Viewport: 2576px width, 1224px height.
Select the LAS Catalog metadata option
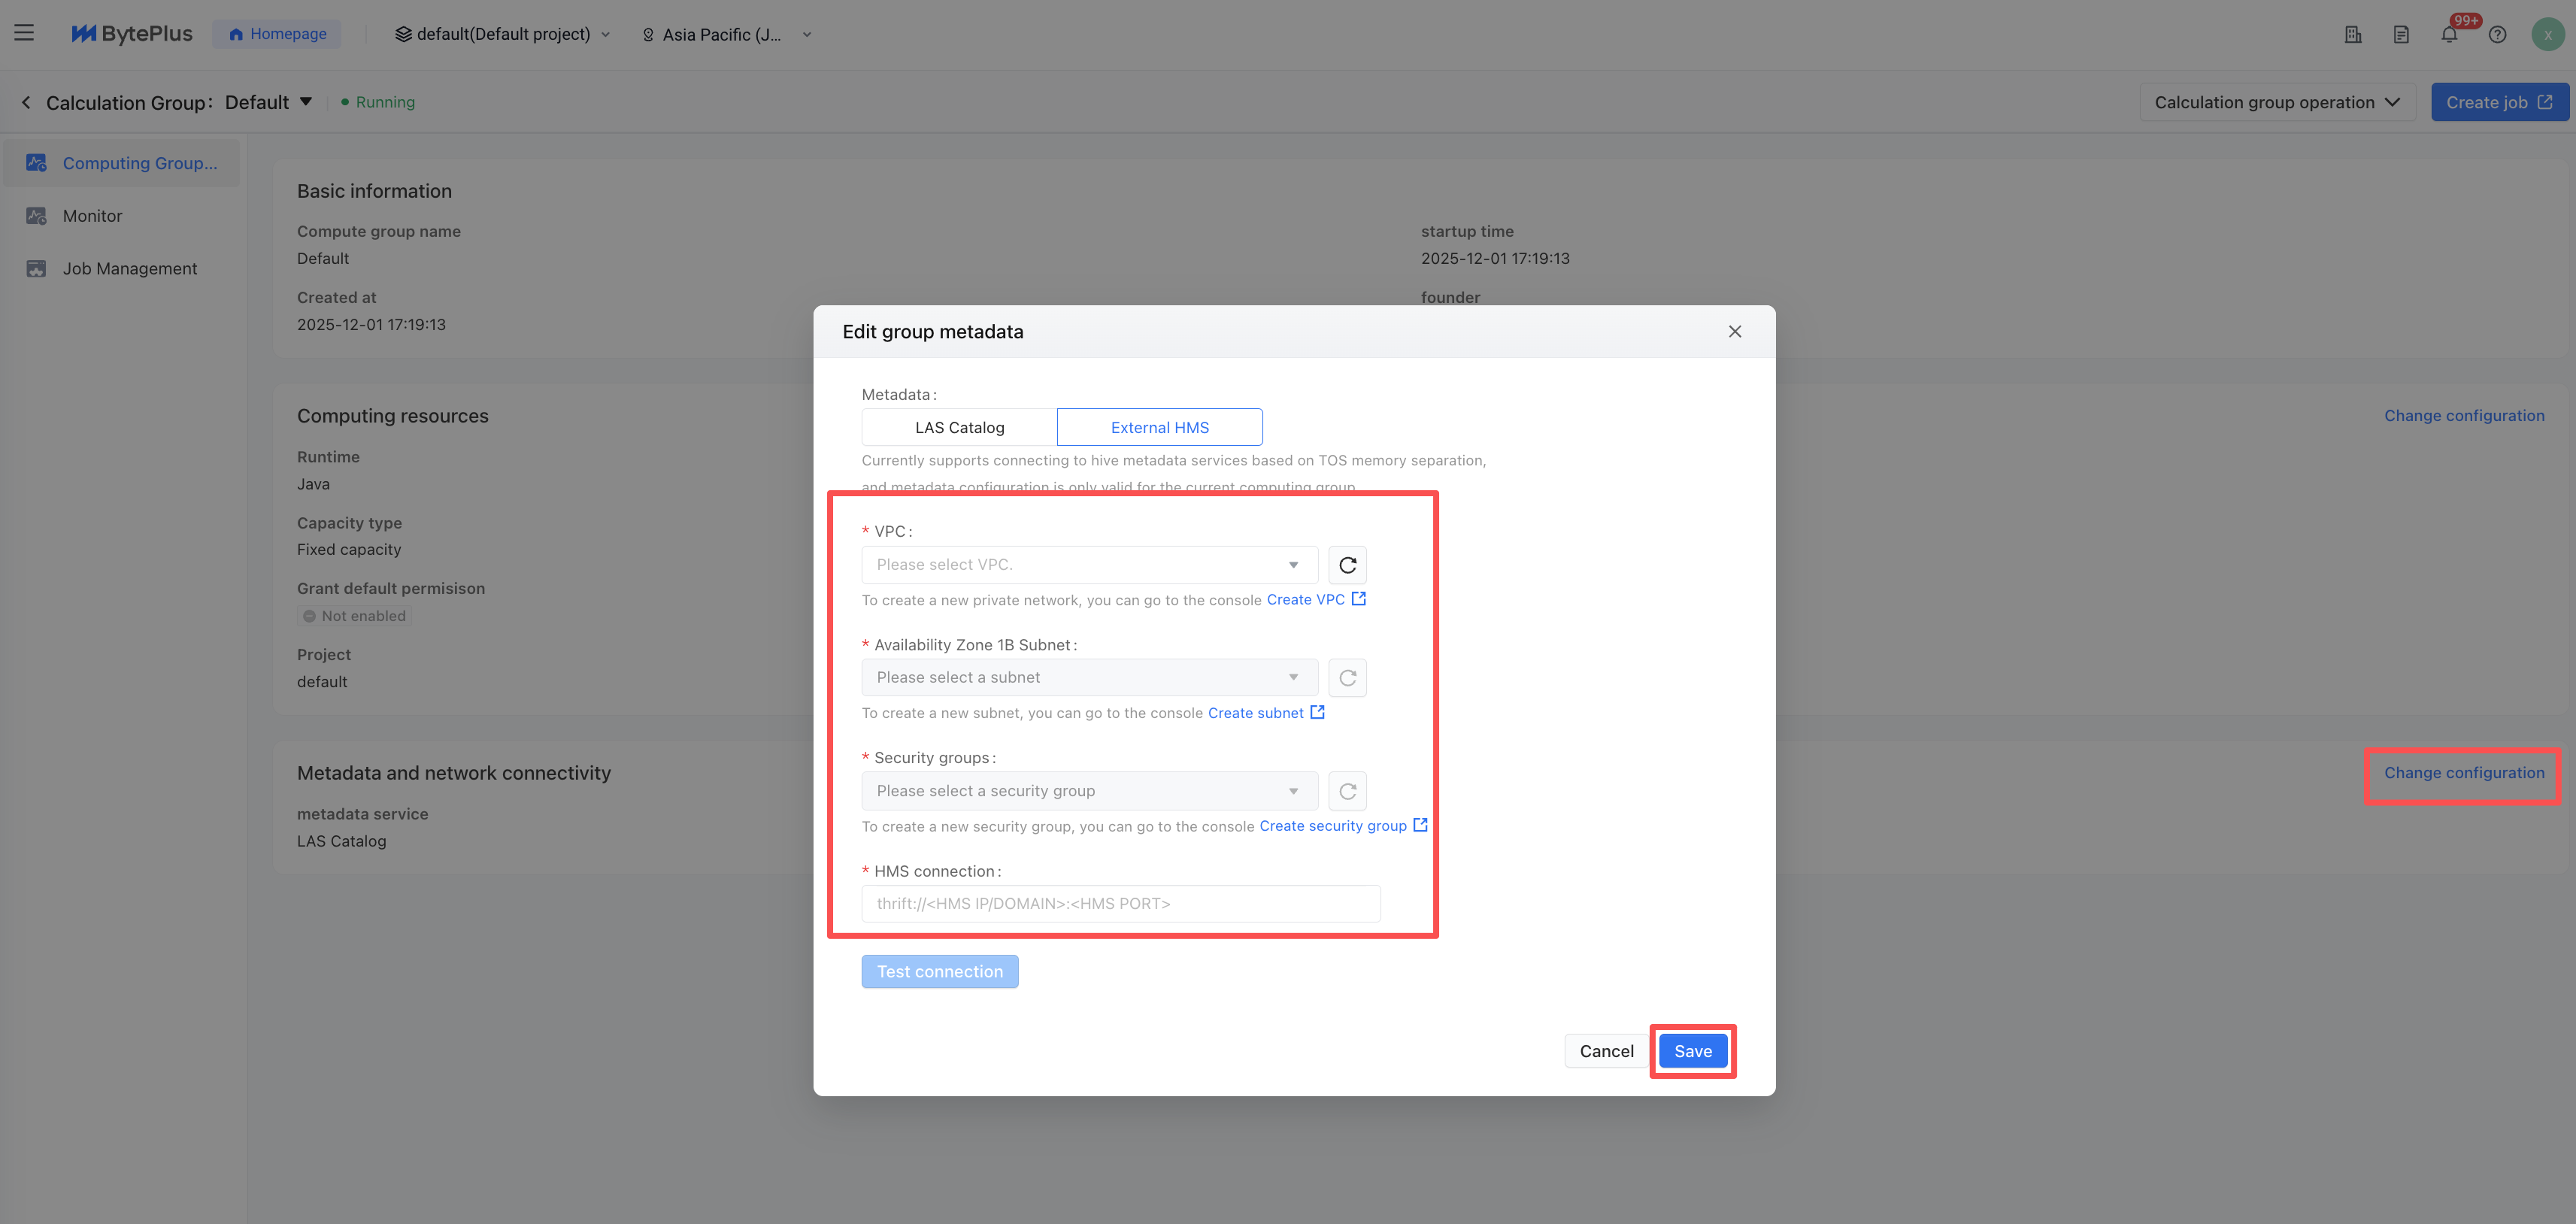[959, 427]
